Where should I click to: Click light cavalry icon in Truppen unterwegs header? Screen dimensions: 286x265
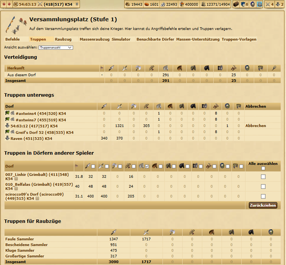[170, 106]
